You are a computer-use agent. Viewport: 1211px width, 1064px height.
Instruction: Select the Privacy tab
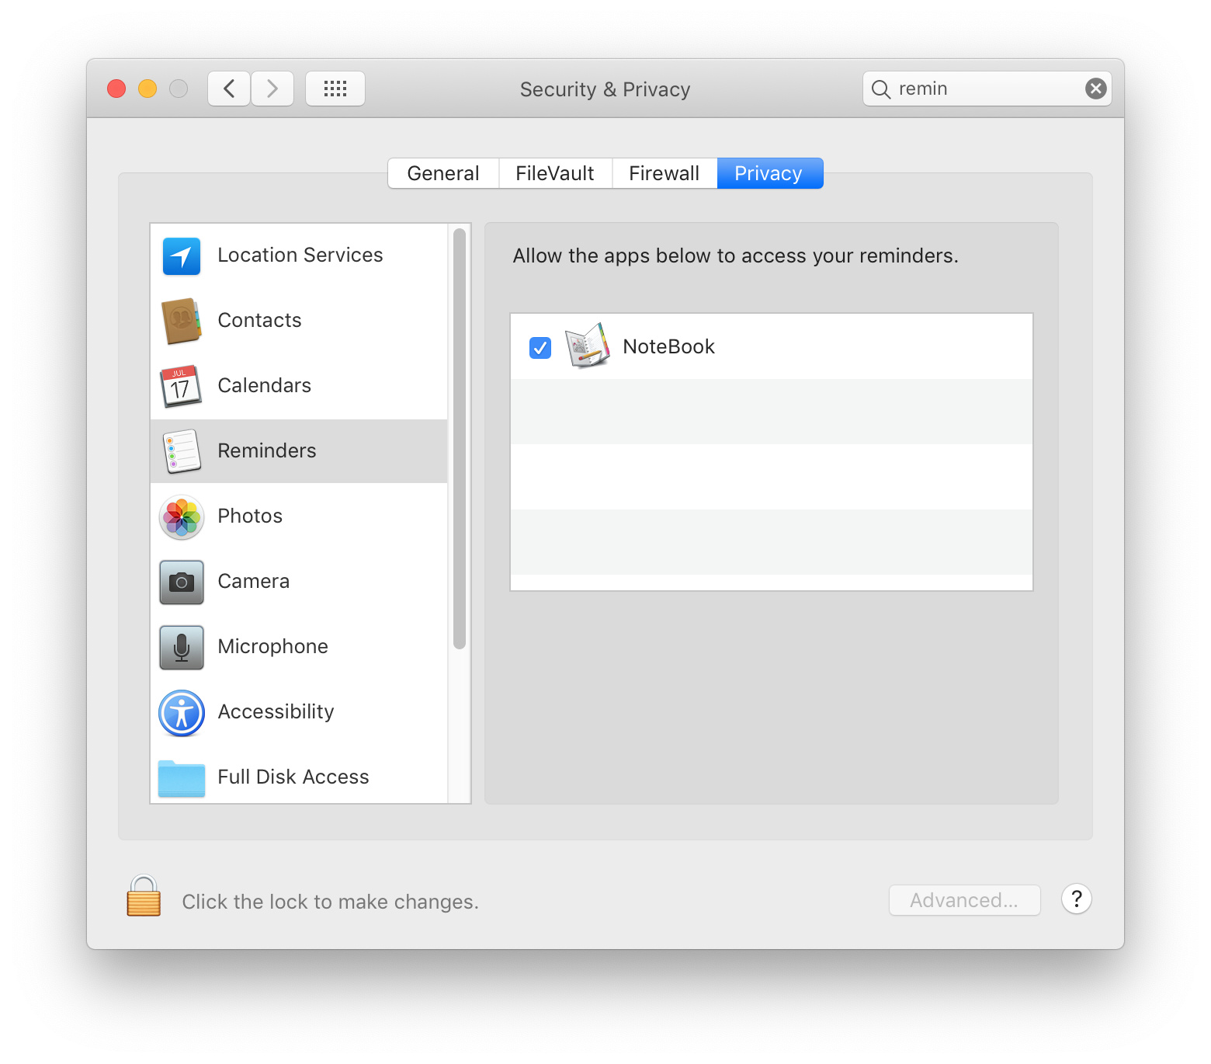pyautogui.click(x=769, y=173)
